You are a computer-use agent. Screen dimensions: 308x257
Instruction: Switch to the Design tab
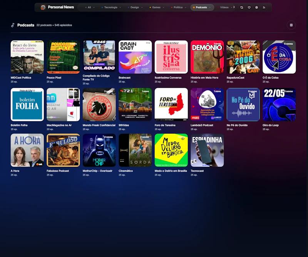pyautogui.click(x=135, y=7)
